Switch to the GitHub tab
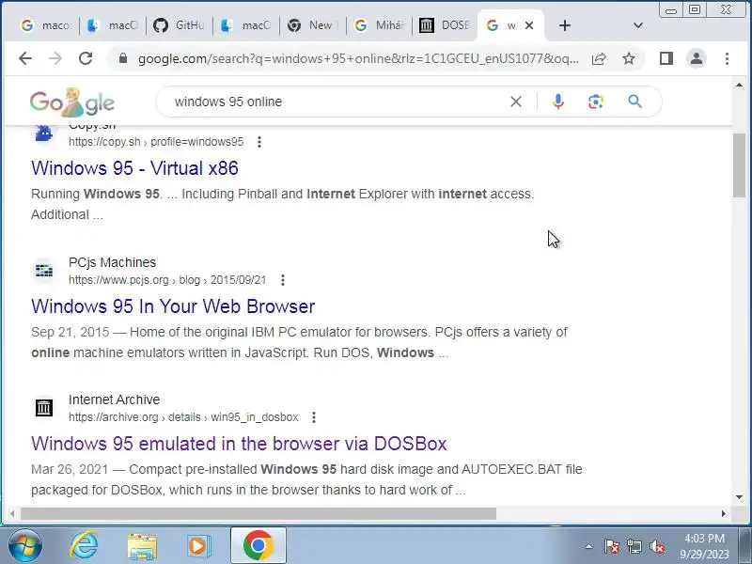 pyautogui.click(x=179, y=25)
